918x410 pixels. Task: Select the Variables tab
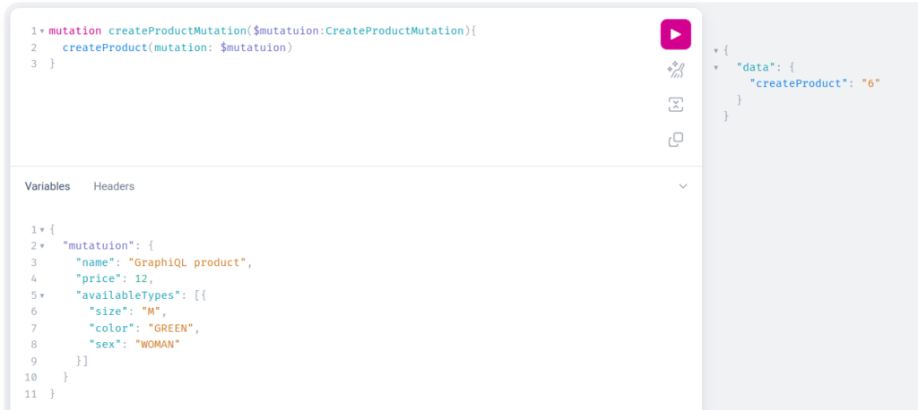(48, 186)
